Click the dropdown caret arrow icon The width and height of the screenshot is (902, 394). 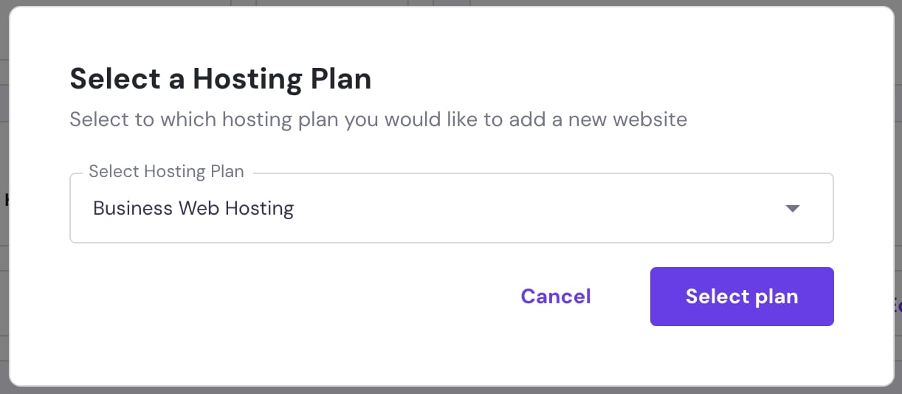click(x=793, y=209)
